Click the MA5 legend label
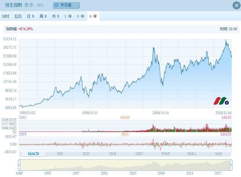The image size is (241, 177). [23, 117]
